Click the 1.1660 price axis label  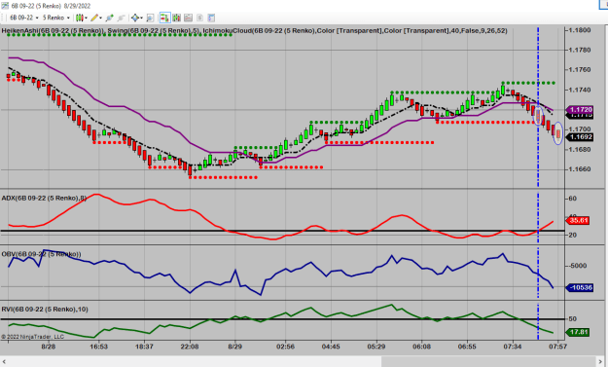pyautogui.click(x=580, y=169)
